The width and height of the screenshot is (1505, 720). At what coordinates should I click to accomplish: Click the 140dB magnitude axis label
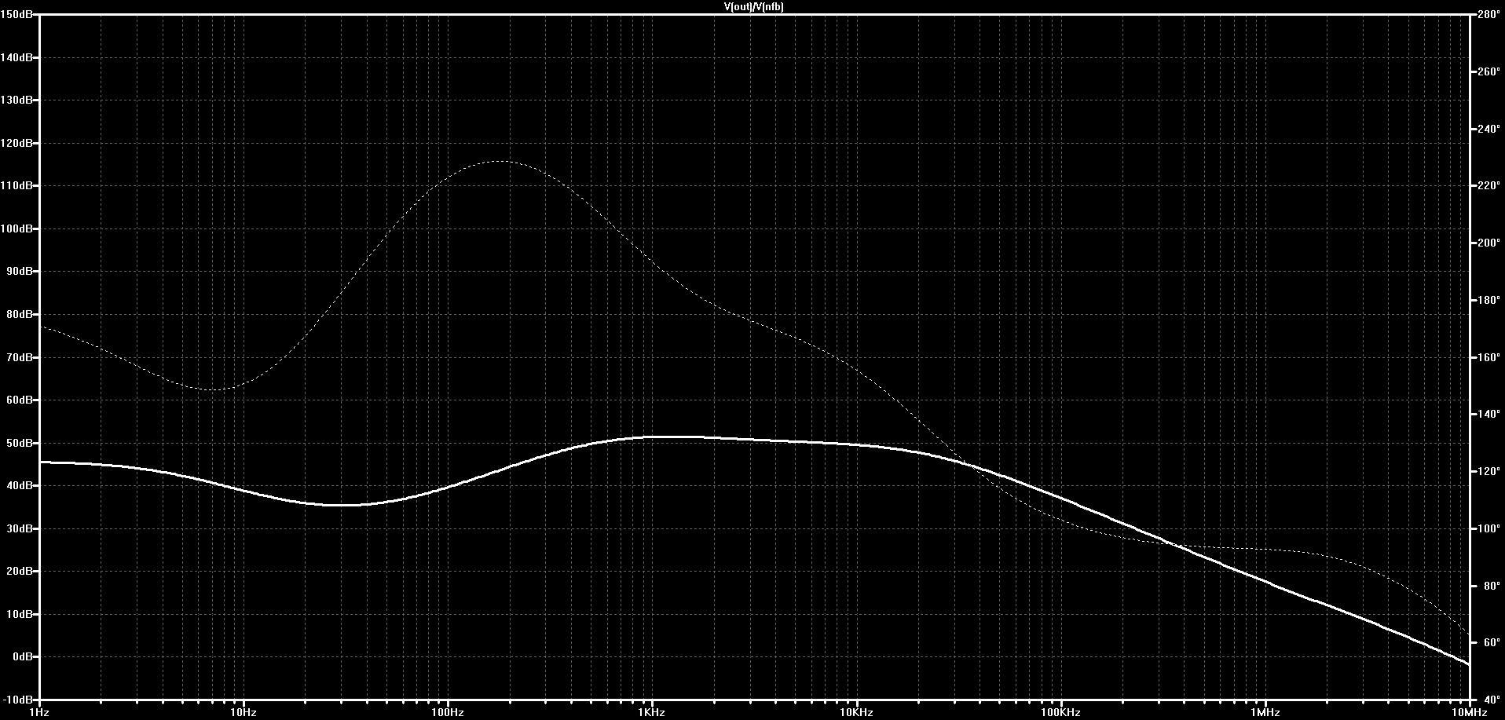[x=16, y=57]
